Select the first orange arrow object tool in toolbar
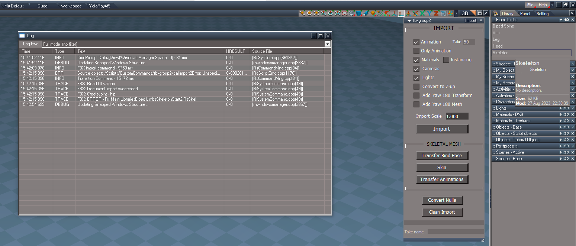The image size is (576, 246). [302, 13]
